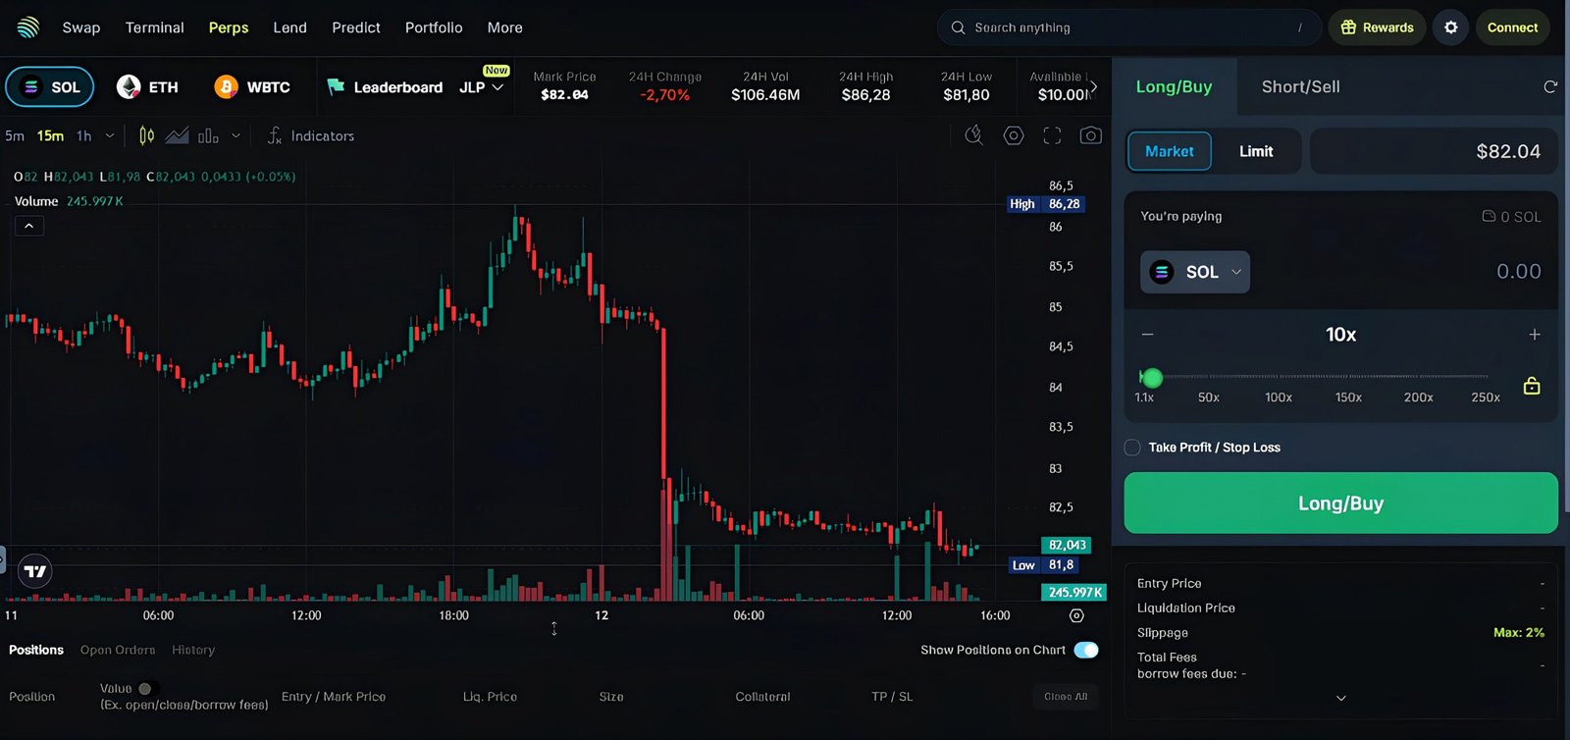The image size is (1570, 740).
Task: Select the Market order type
Action: point(1169,151)
